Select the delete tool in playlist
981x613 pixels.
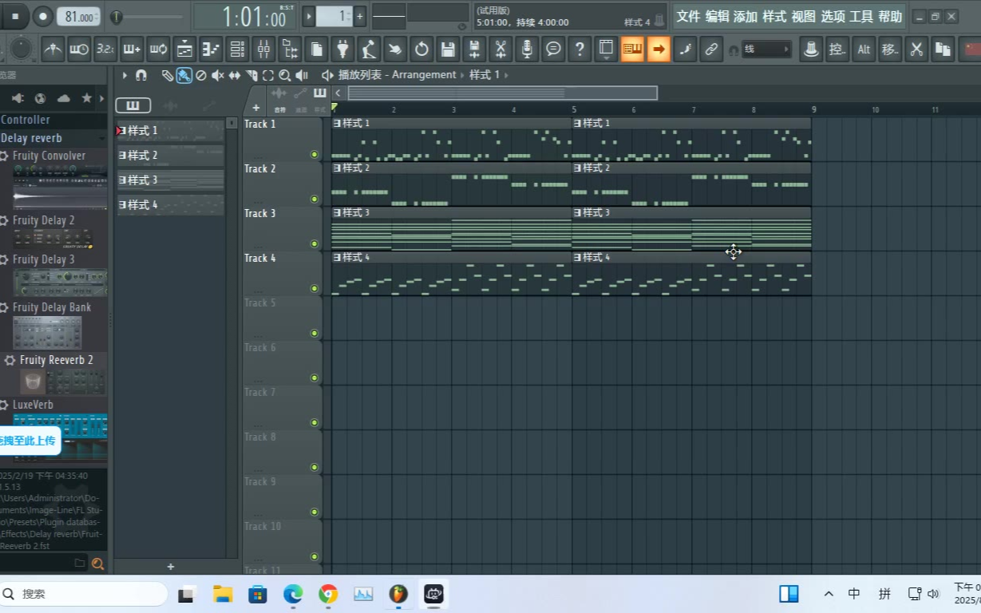[x=201, y=75]
